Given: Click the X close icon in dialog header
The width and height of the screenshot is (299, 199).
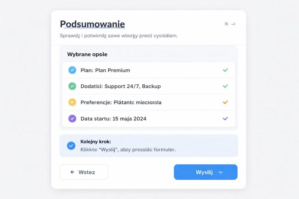Looking at the screenshot, I should 226,24.
